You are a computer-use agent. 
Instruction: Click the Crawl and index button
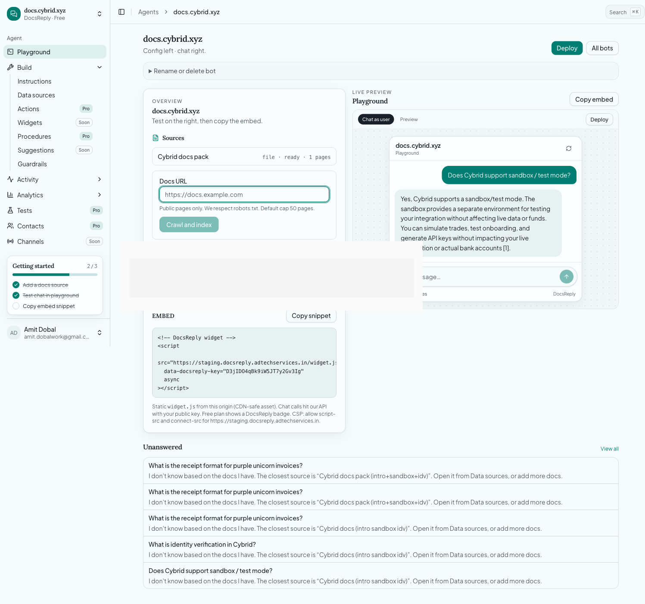(189, 225)
